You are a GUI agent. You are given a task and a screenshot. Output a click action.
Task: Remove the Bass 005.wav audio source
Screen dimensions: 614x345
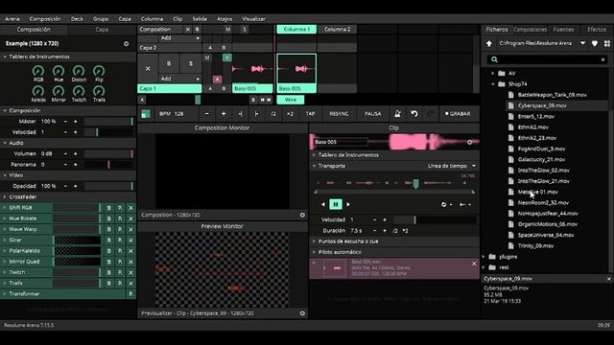pyautogui.click(x=474, y=264)
